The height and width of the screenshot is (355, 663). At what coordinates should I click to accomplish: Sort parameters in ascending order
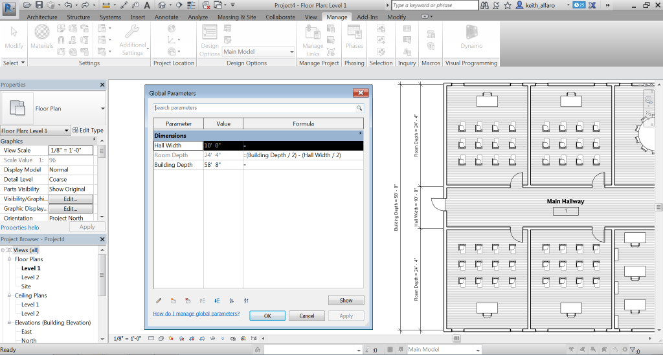point(232,301)
